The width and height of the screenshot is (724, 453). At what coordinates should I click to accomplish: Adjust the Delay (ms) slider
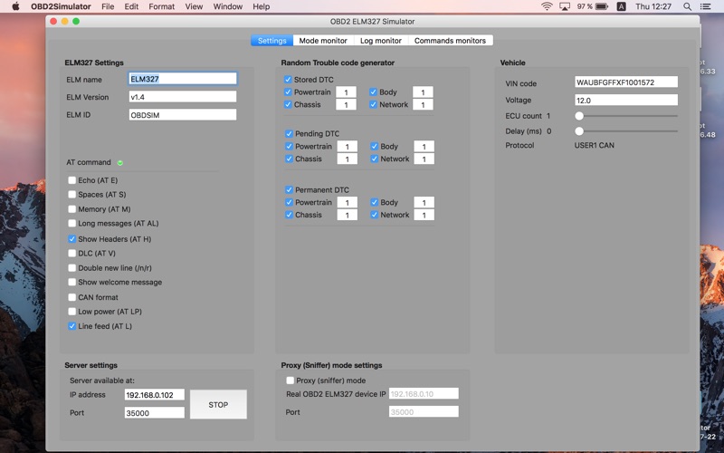579,131
